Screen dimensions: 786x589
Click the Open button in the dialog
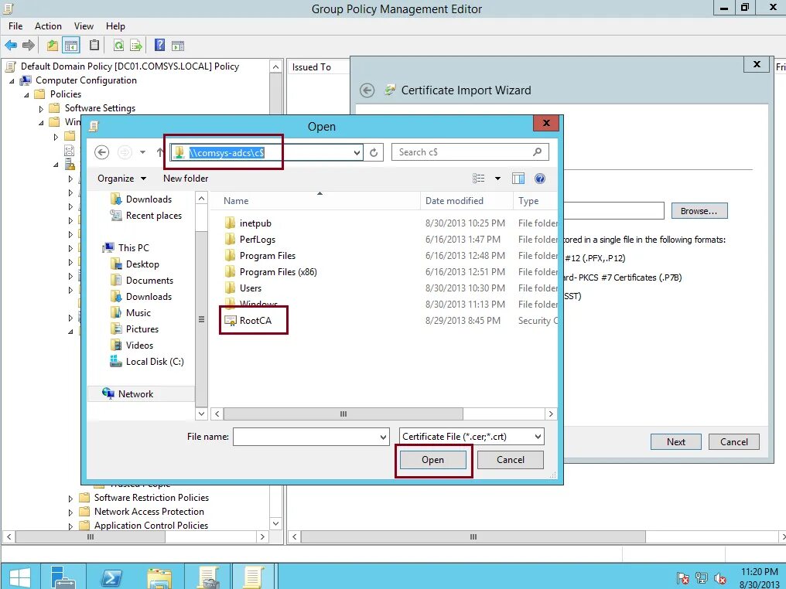point(432,460)
